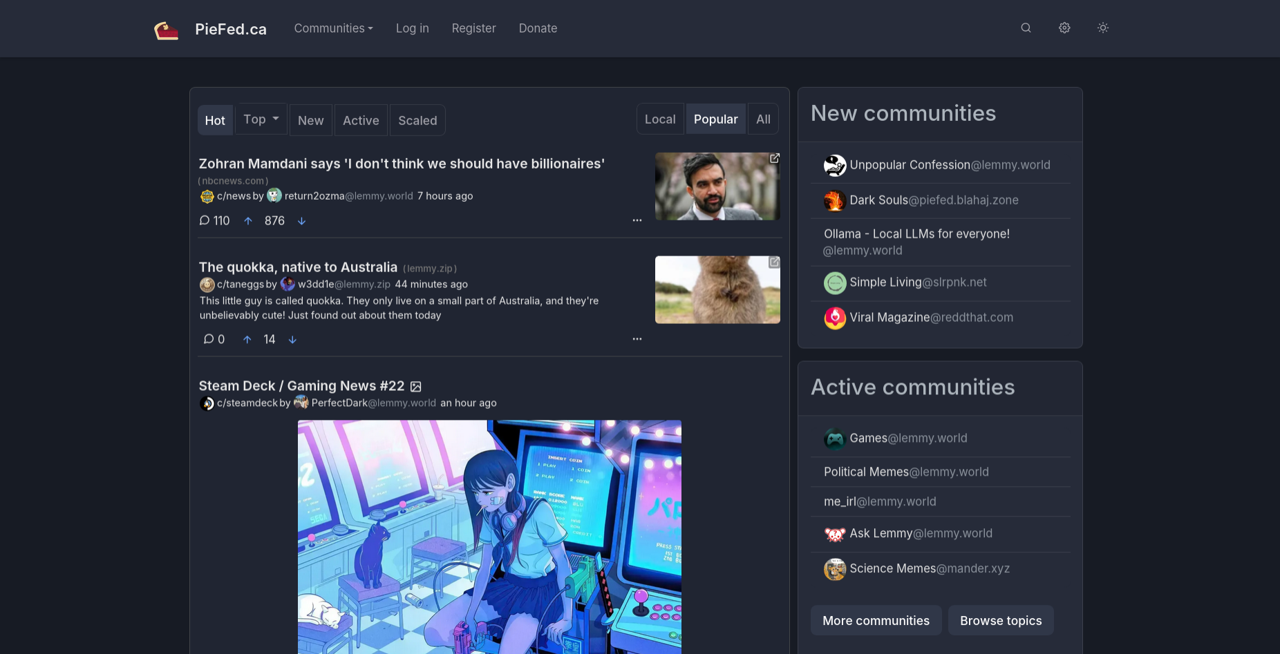Upvote the quokka post
The width and height of the screenshot is (1280, 654).
coord(247,340)
